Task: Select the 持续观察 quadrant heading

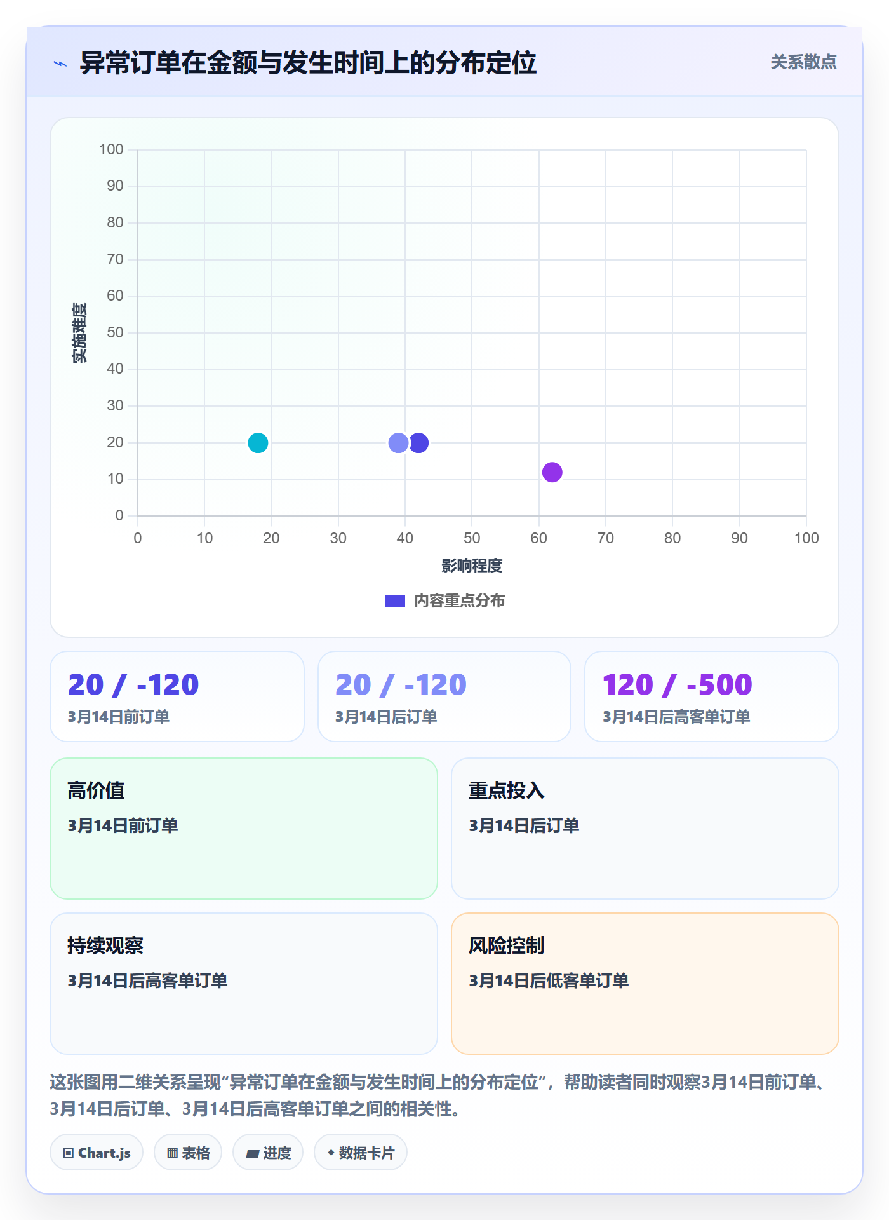Action: click(x=105, y=945)
